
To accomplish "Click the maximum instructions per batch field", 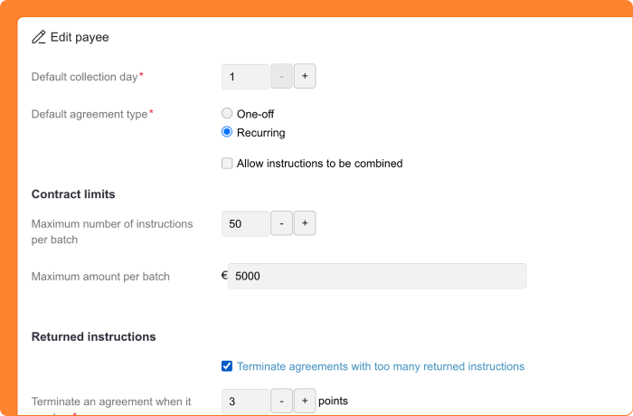I will point(245,223).
